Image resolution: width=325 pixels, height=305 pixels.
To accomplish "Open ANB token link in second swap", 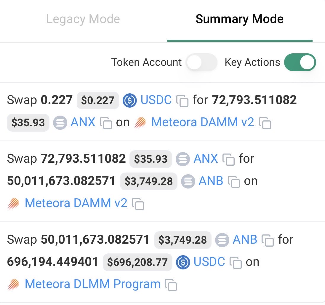I will point(211,181).
